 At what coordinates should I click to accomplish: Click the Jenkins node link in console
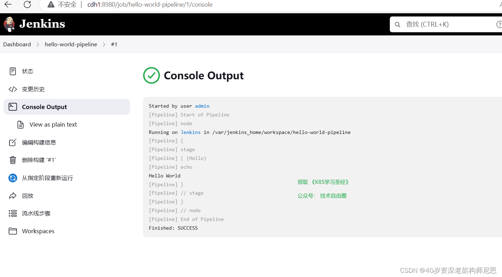point(191,132)
